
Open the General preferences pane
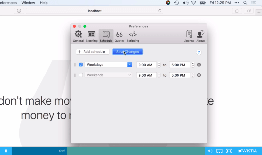pyautogui.click(x=78, y=36)
